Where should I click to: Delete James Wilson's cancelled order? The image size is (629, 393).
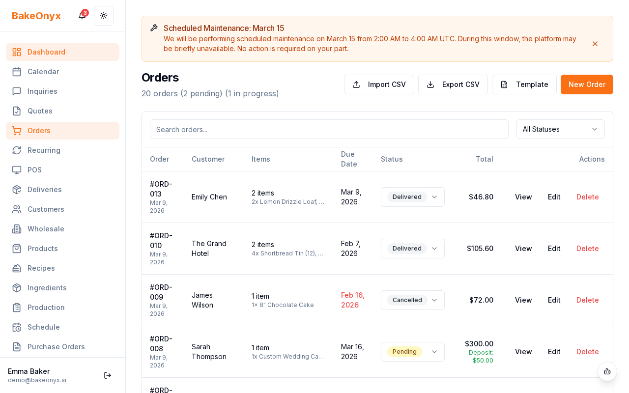point(588,300)
